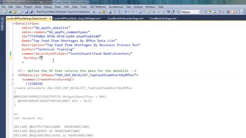The height and width of the screenshot is (138, 246).
Task: Open the XML menu
Action: (x=66, y=7)
